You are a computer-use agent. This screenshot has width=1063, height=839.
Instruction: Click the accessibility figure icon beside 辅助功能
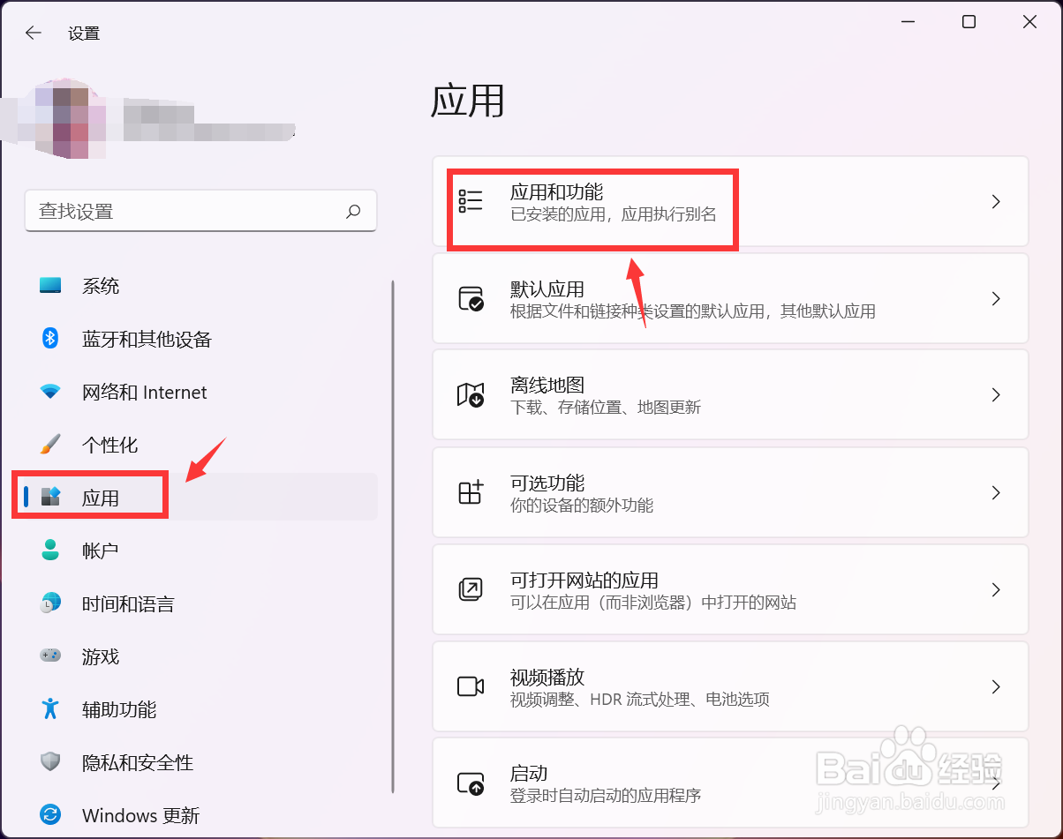(x=50, y=709)
